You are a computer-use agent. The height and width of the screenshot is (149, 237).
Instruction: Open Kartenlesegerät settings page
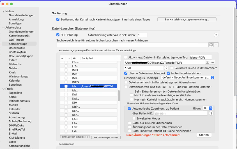pos(19,36)
